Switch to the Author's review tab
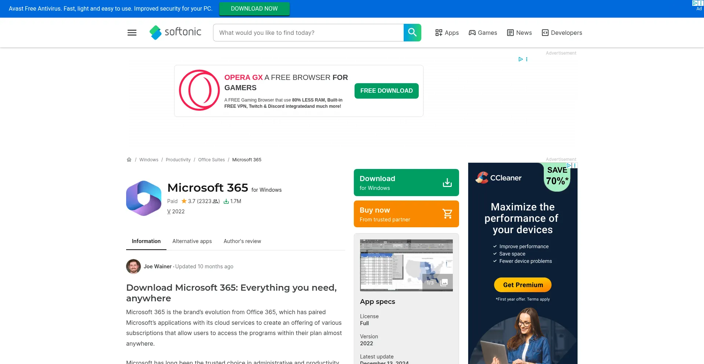Image resolution: width=704 pixels, height=364 pixels. [x=242, y=241]
